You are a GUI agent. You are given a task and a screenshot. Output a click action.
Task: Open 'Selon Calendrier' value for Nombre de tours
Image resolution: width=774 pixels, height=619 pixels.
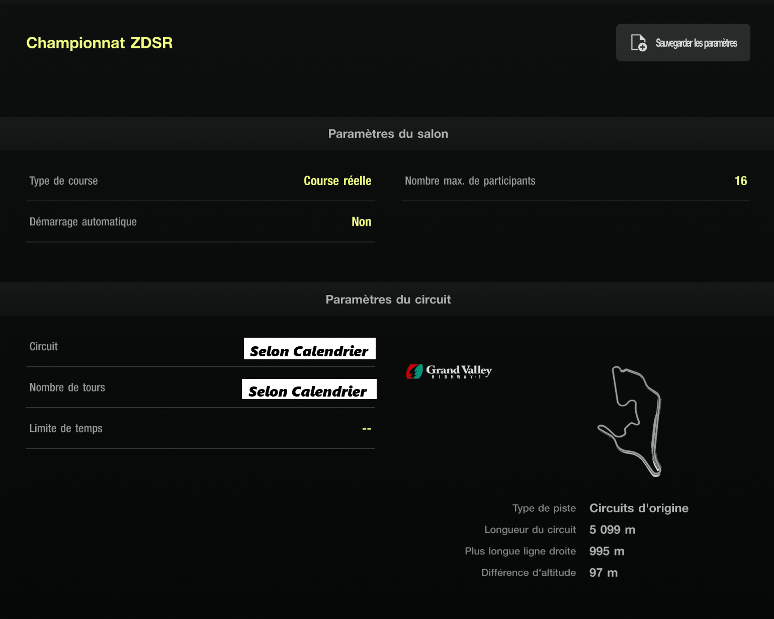pyautogui.click(x=309, y=390)
